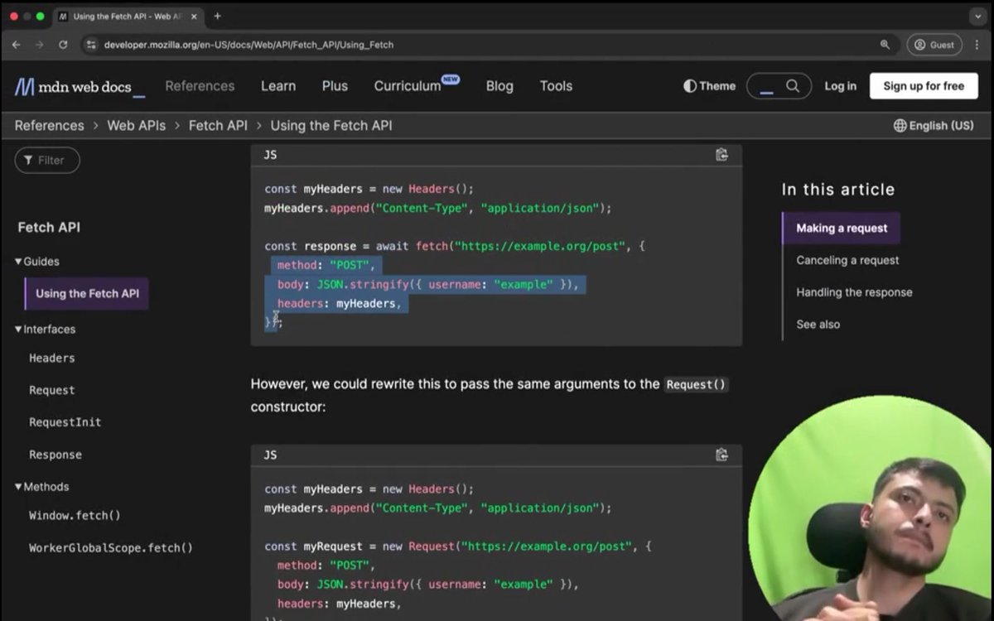Jump to See also section
Screen dimensions: 994x621
click(818, 325)
